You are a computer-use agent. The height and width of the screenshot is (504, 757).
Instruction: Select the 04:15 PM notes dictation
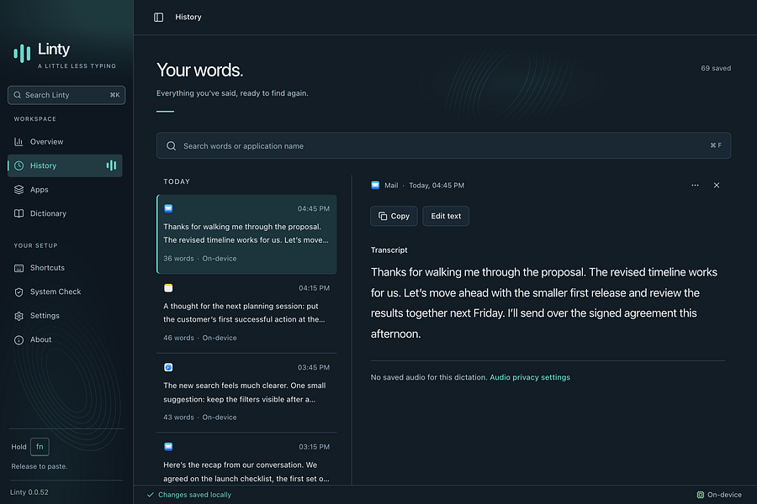(x=246, y=313)
